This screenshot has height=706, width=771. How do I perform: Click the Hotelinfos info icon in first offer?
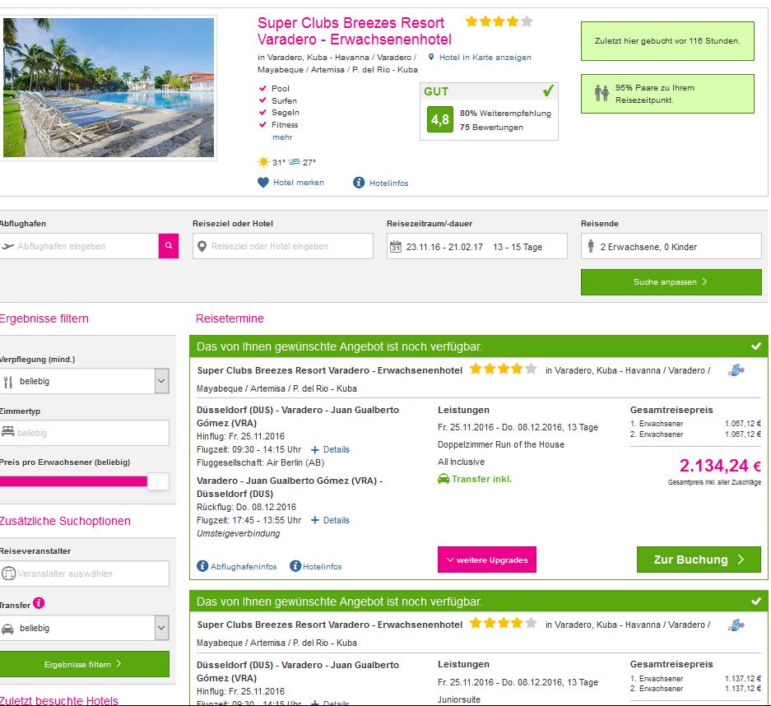[295, 566]
